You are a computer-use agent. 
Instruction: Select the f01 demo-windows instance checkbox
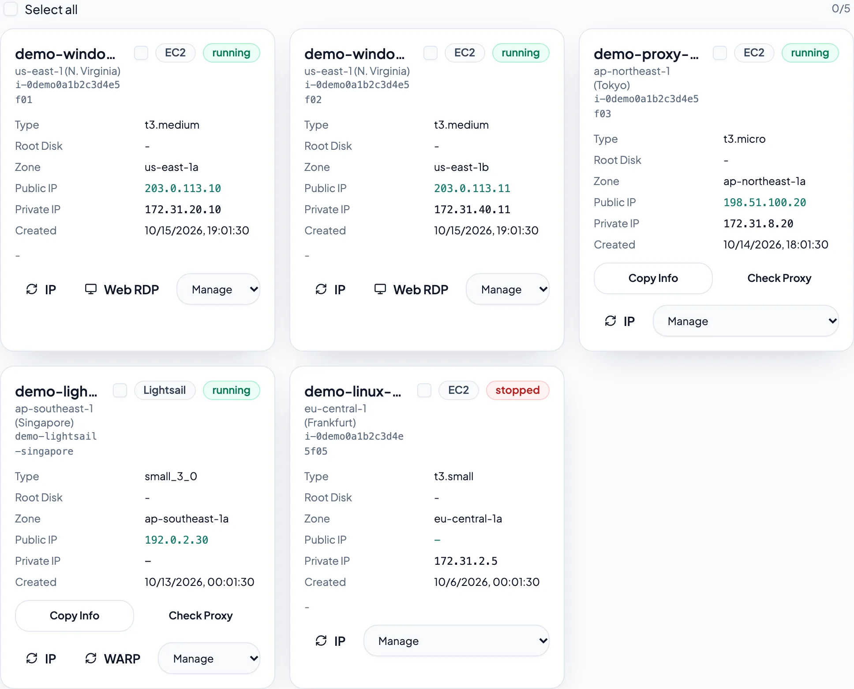point(141,53)
